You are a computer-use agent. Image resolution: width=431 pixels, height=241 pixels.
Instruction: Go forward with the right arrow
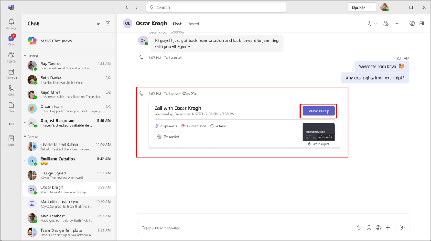(x=137, y=7)
